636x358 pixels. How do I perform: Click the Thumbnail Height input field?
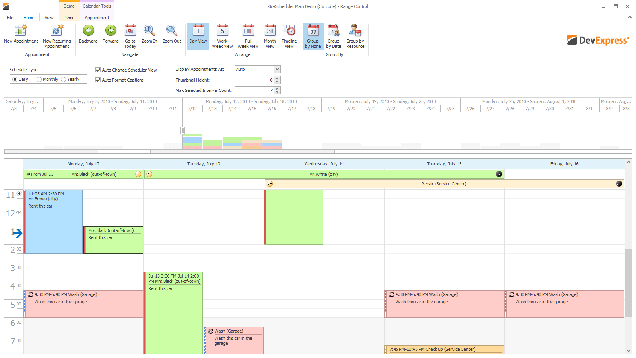(x=254, y=80)
